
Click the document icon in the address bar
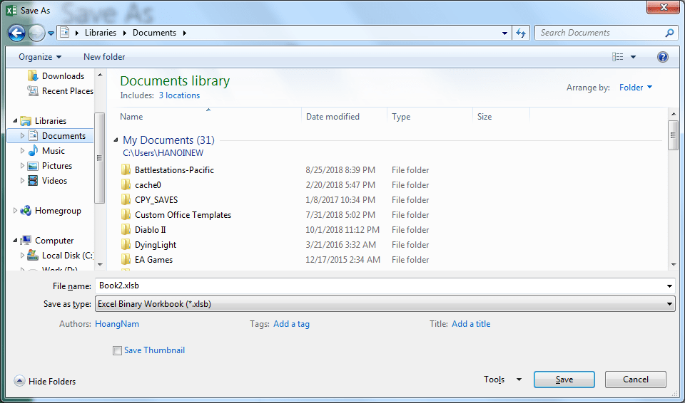tap(65, 33)
